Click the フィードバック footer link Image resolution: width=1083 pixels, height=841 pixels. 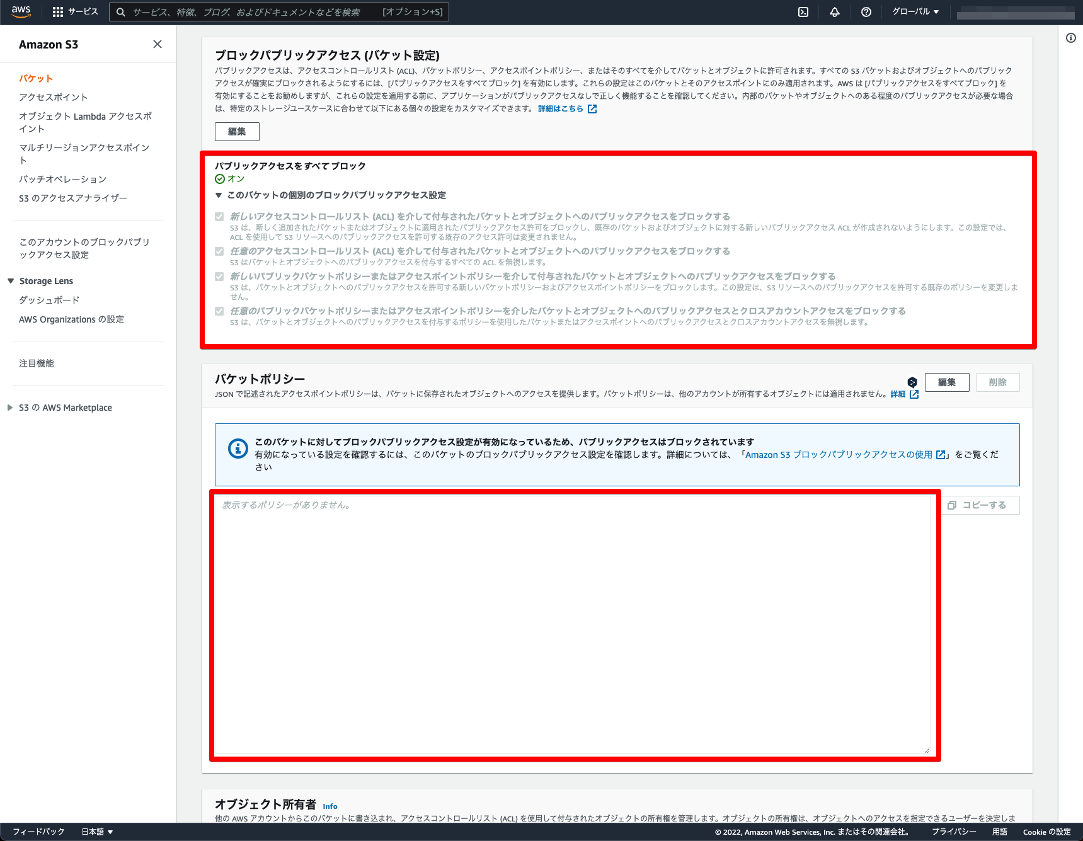pyautogui.click(x=38, y=832)
